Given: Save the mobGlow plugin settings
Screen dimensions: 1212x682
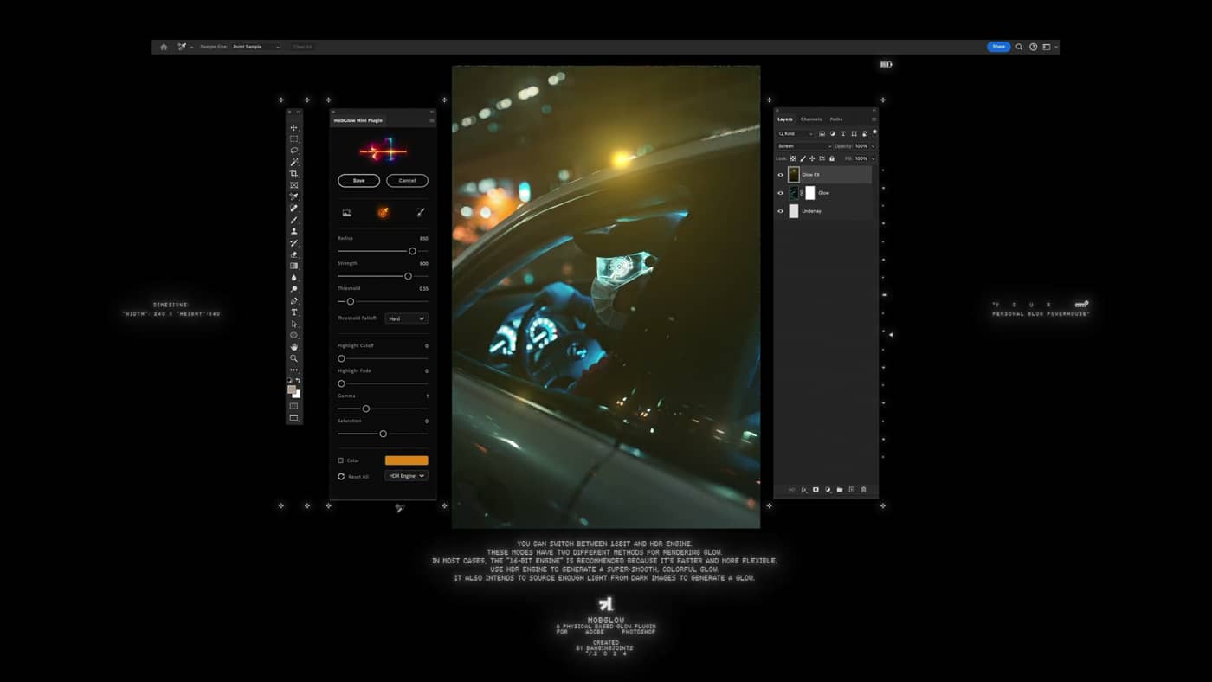Looking at the screenshot, I should pos(358,180).
